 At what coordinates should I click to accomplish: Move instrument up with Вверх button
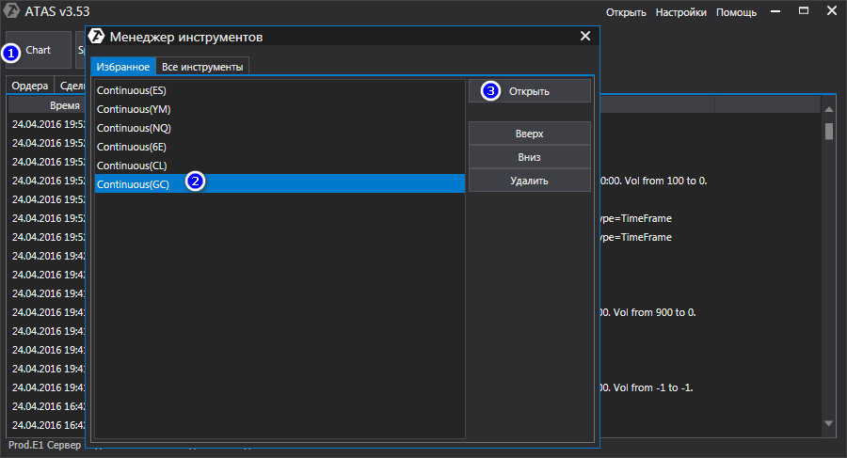tap(529, 134)
